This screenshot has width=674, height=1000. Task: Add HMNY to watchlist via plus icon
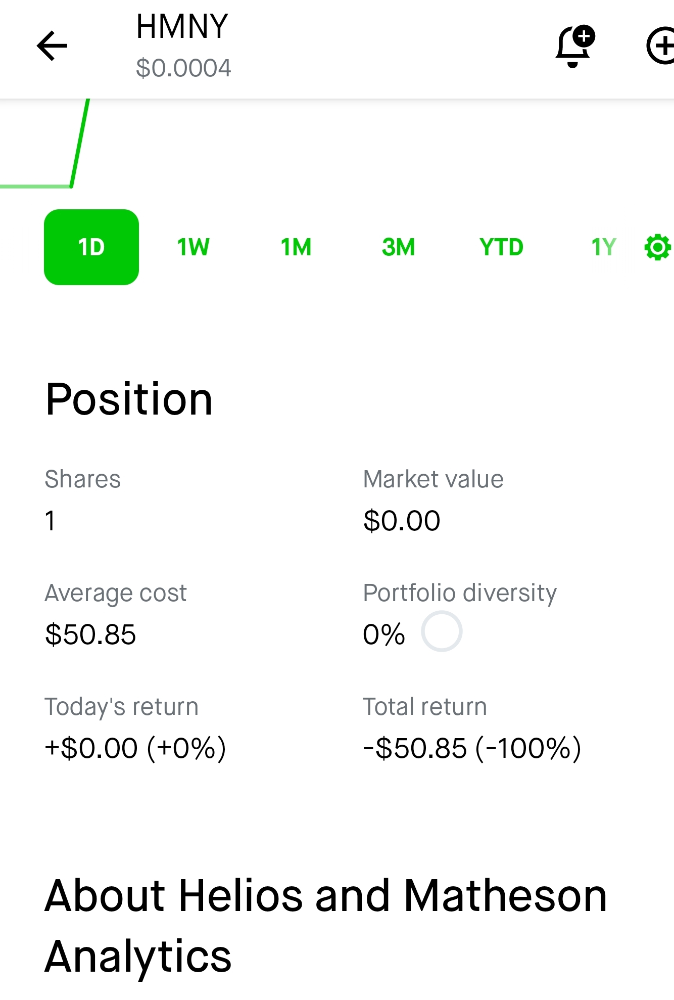click(x=660, y=46)
